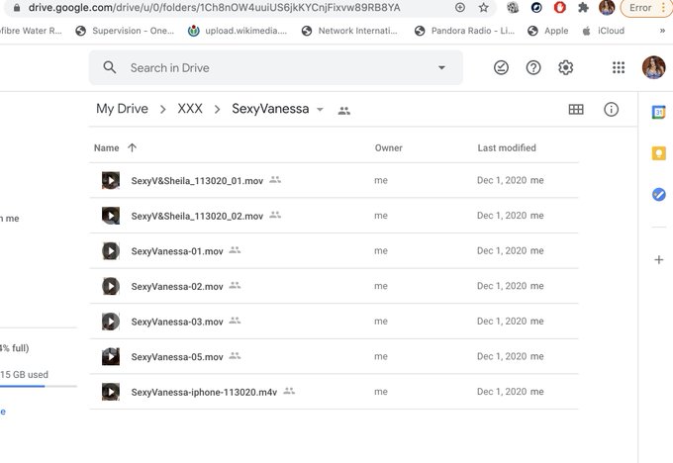Click shared icon on SexyV&Sheila_113020_01.mov
The image size is (673, 463).
pyautogui.click(x=275, y=179)
